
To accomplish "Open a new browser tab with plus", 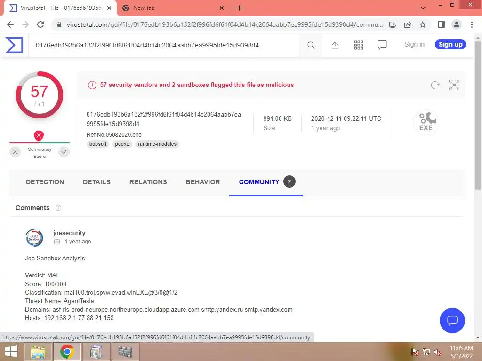I will click(x=240, y=8).
